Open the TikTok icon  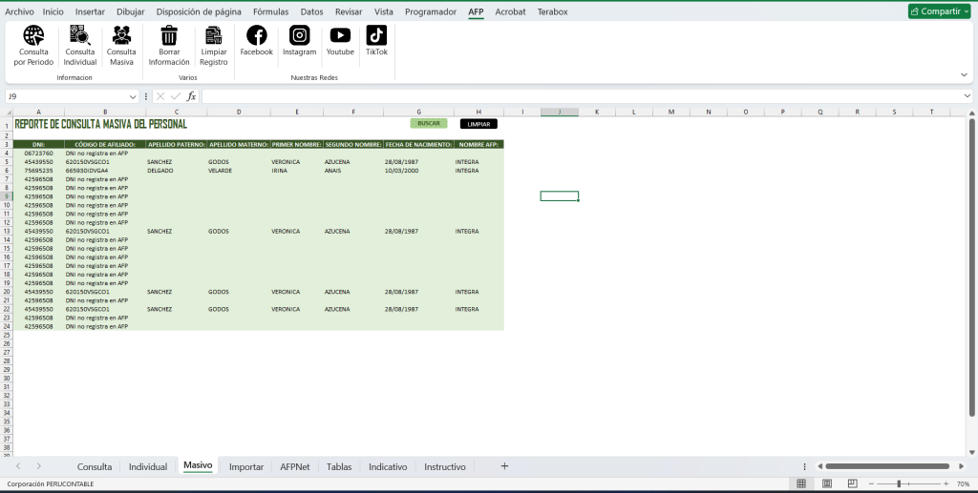(376, 36)
